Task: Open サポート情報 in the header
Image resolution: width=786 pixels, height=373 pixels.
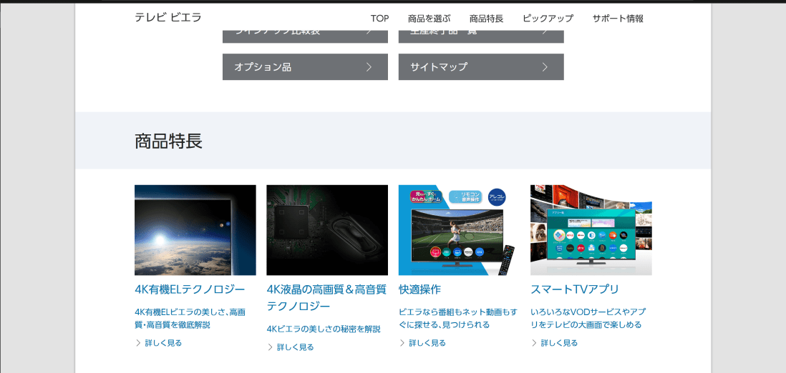Action: [x=618, y=19]
